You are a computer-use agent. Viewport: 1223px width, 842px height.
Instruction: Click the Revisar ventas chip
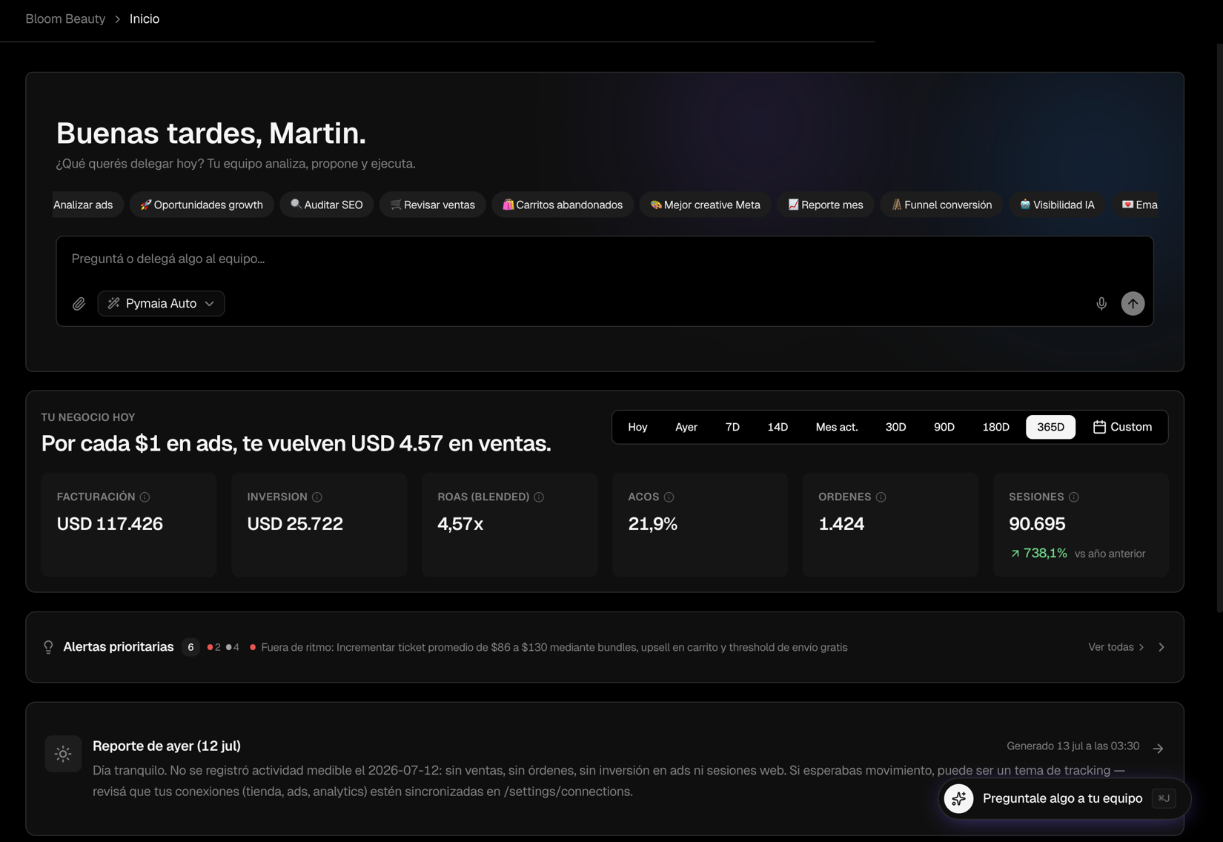tap(433, 205)
